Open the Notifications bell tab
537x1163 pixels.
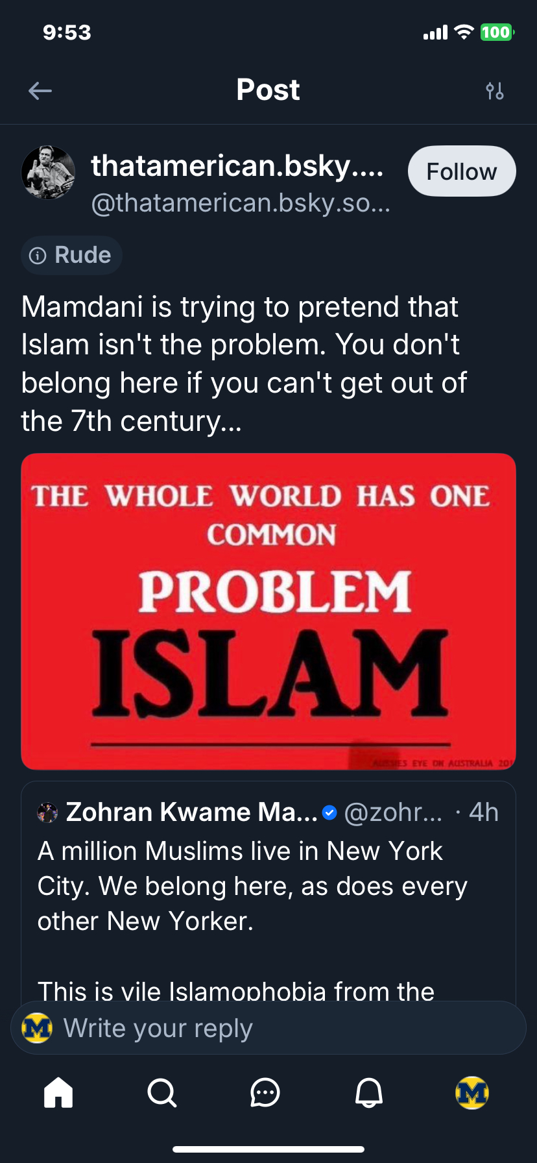369,1092
